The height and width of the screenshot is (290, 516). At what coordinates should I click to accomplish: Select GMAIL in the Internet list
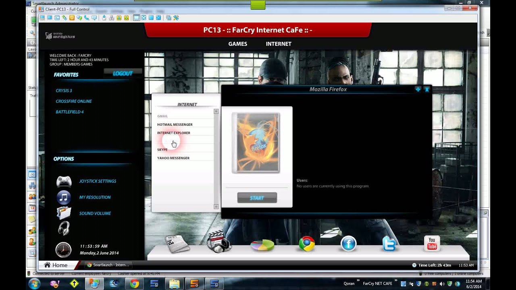(x=162, y=116)
